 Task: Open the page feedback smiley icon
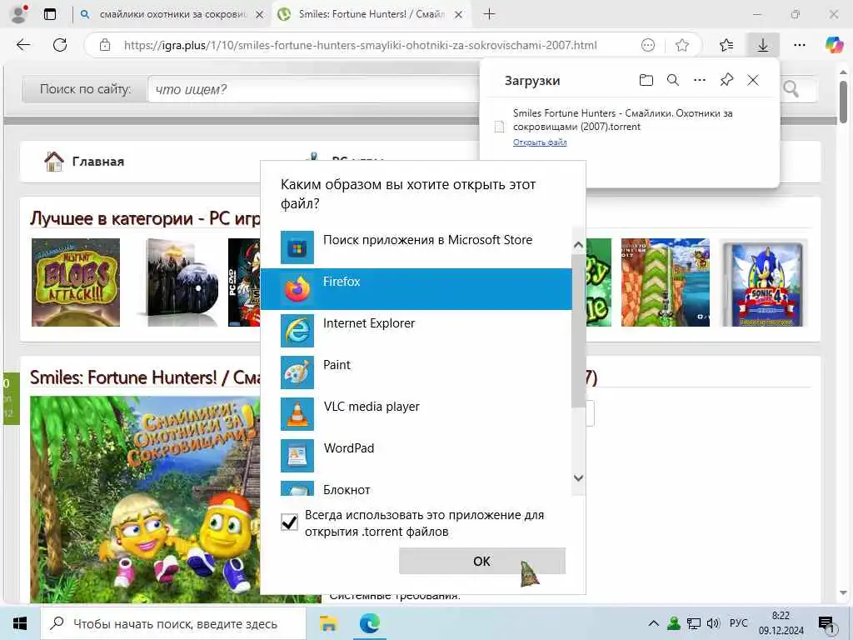(648, 45)
